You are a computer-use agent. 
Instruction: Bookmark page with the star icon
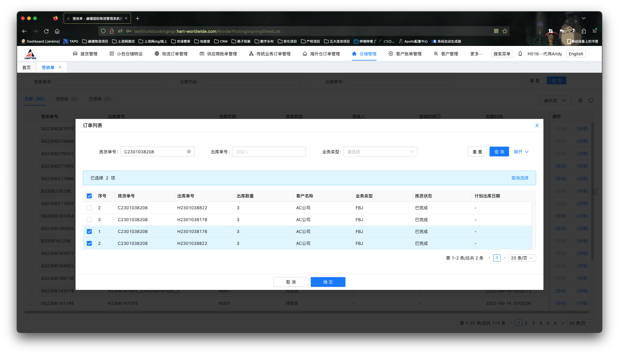(x=505, y=31)
